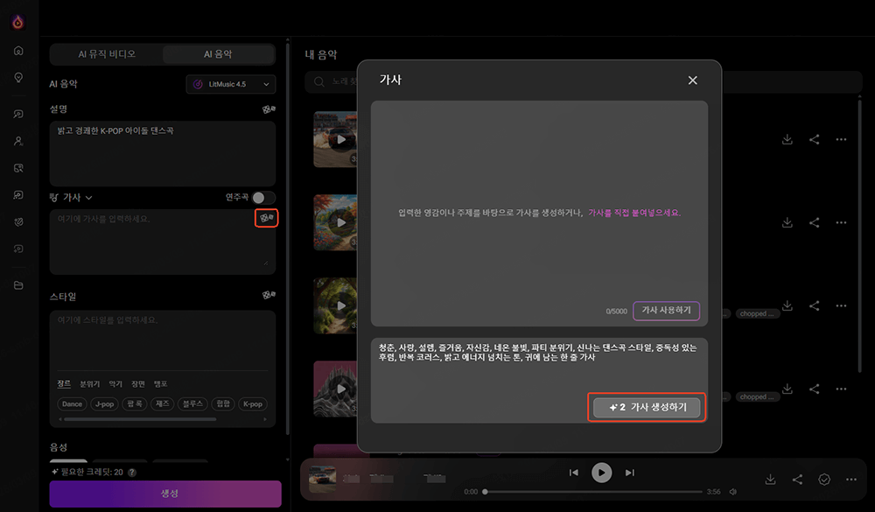Click the dice icon beside 스타일
The width and height of the screenshot is (875, 512).
coord(269,295)
